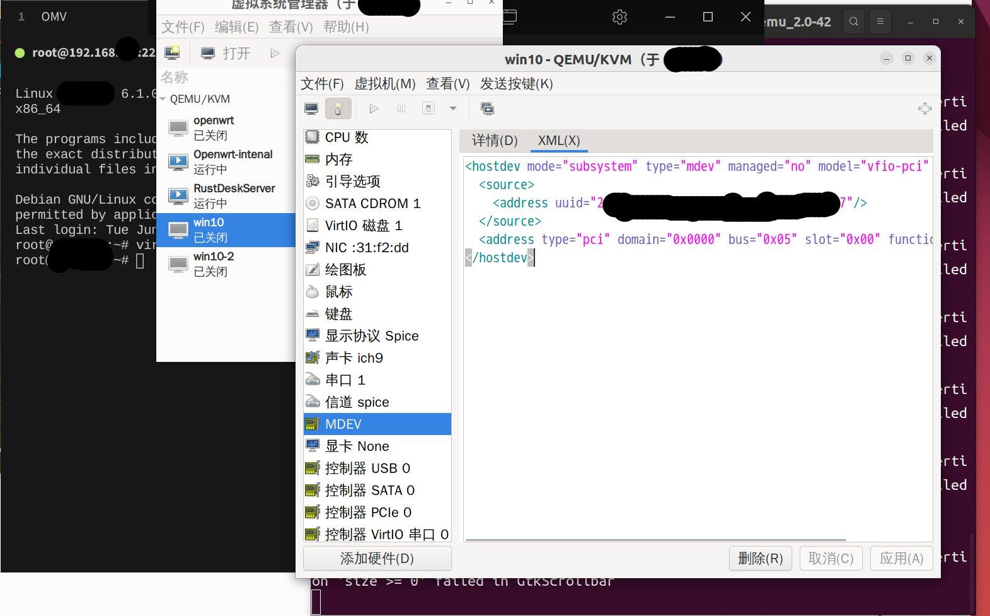Select 控制器 VirtIO 串口 0

(377, 534)
